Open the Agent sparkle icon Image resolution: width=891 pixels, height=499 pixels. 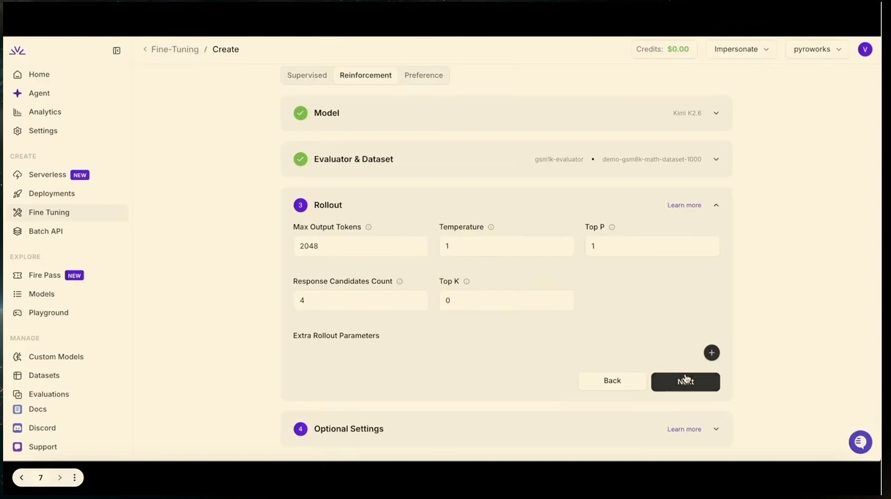click(17, 93)
